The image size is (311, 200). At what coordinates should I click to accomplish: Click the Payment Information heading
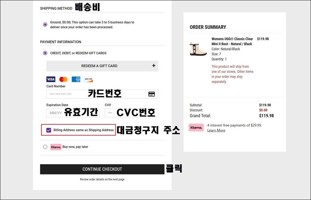[x=61, y=42]
